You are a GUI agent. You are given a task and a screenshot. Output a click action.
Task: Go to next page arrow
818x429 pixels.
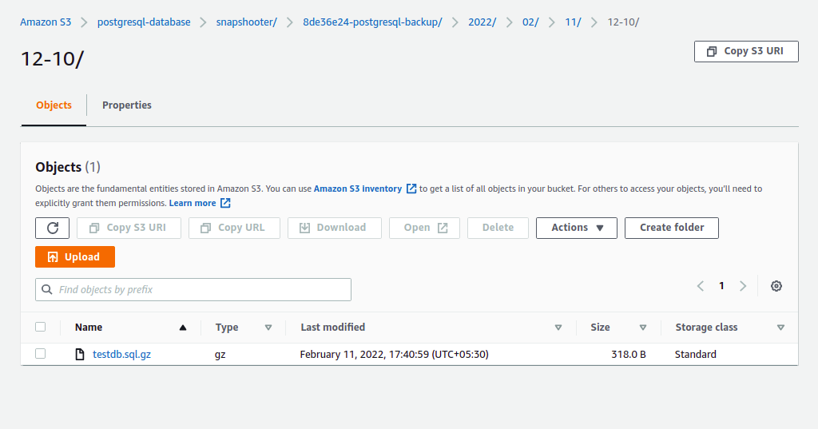pos(743,286)
